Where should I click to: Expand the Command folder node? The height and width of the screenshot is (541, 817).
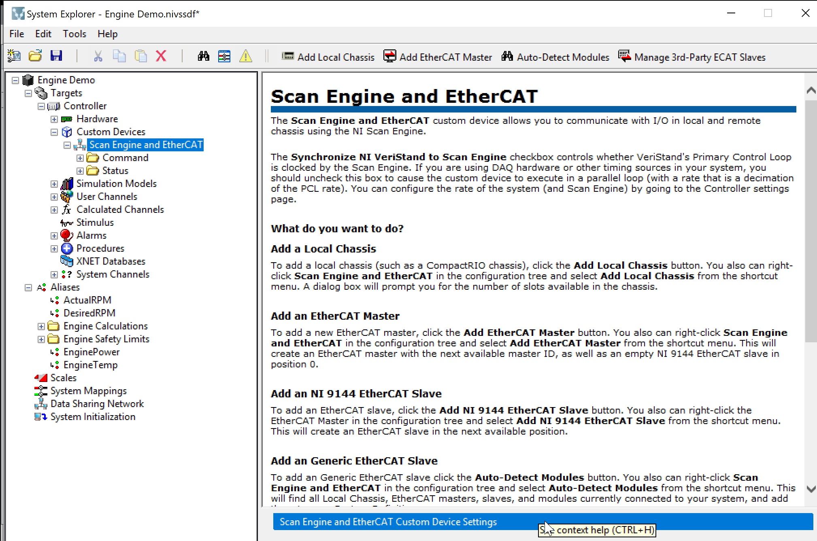[80, 158]
